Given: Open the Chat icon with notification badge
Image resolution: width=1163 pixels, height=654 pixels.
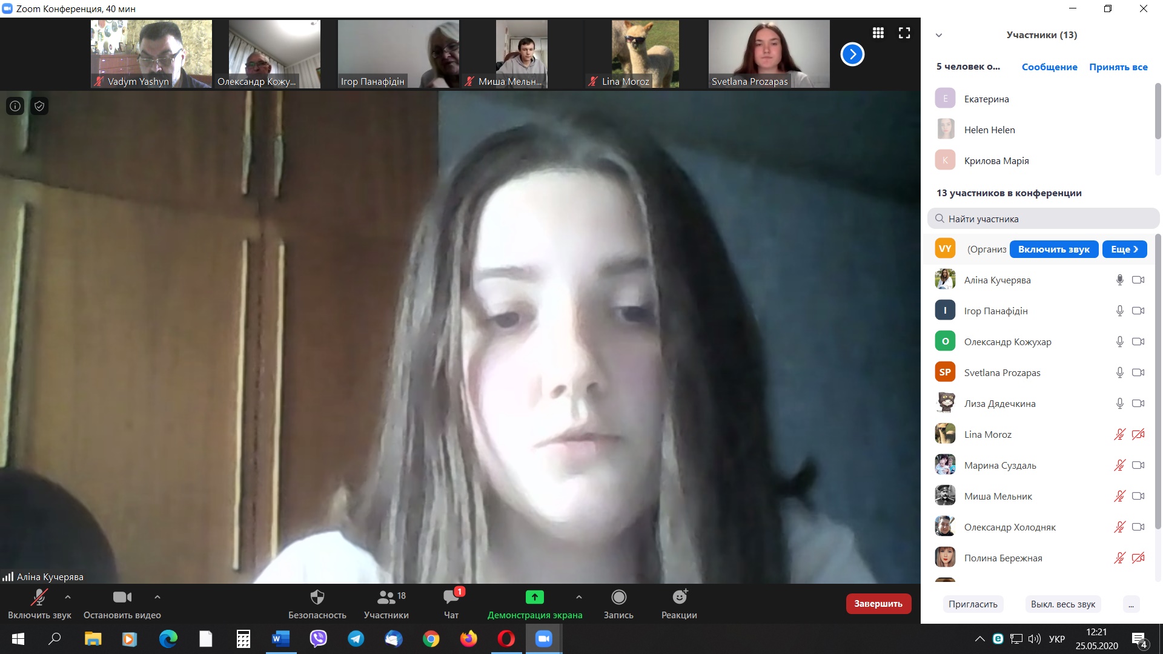Looking at the screenshot, I should tap(451, 598).
